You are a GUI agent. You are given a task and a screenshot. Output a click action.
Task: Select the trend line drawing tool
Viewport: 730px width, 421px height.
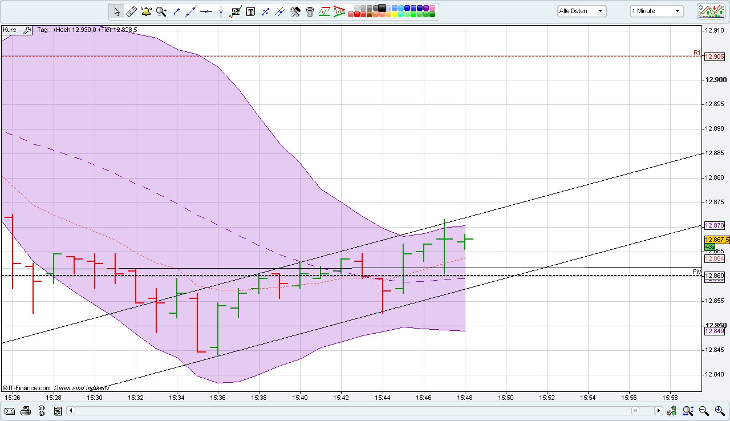point(191,11)
